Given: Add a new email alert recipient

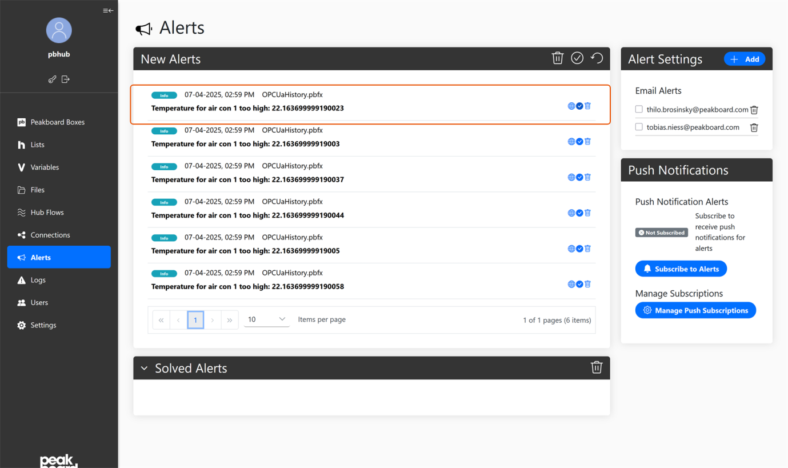Looking at the screenshot, I should click(x=745, y=59).
